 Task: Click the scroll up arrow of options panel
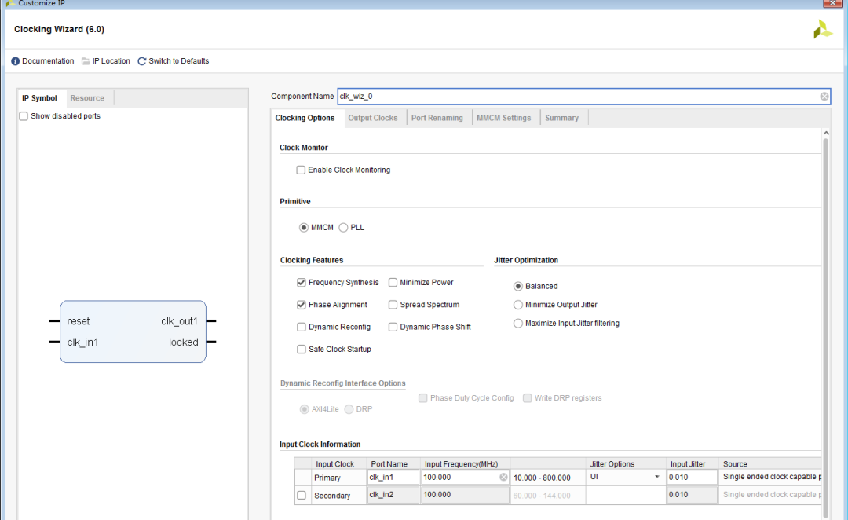[826, 133]
